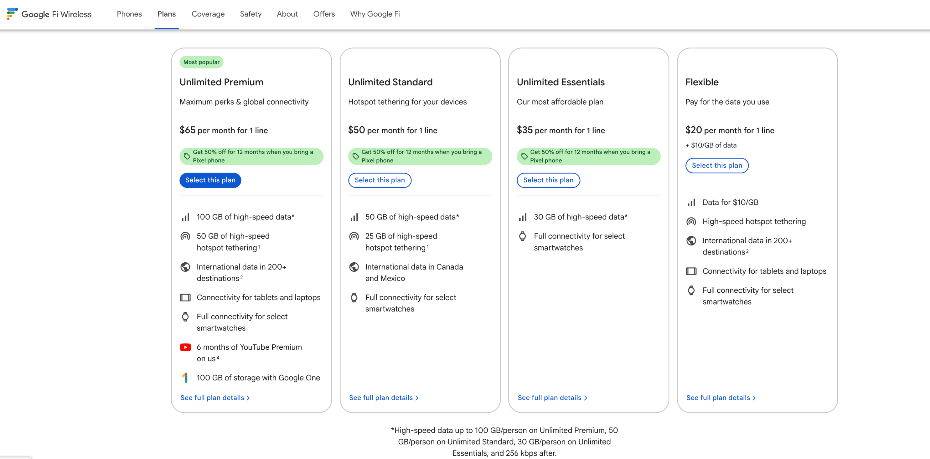The height and width of the screenshot is (459, 930).
Task: Click the hotspot icon beside 25 GB tethering
Action: [354, 236]
